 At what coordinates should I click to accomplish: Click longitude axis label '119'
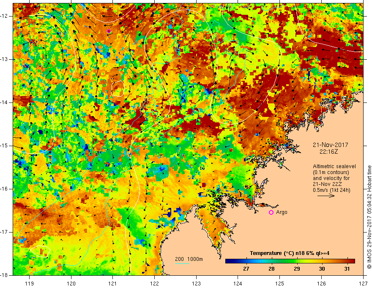(x=30, y=283)
